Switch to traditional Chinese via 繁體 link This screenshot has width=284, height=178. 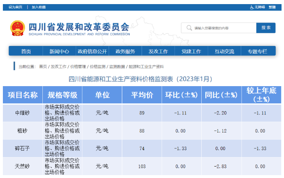272,7
